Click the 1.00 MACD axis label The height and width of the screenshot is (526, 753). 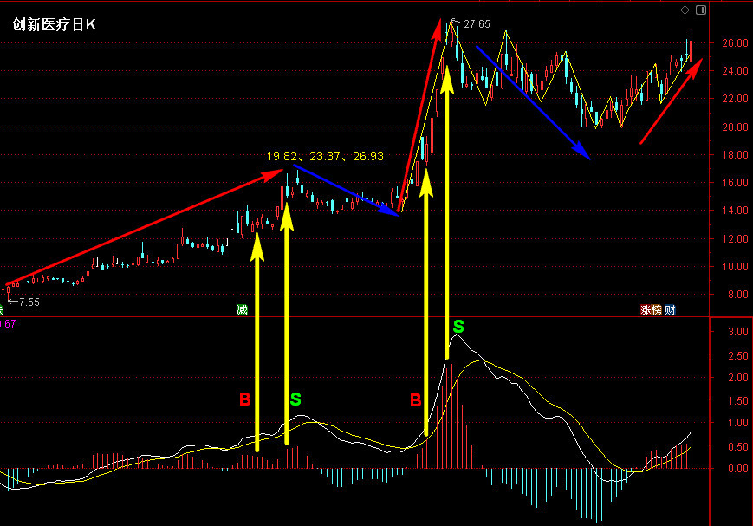(x=737, y=423)
